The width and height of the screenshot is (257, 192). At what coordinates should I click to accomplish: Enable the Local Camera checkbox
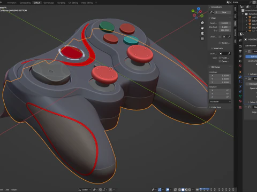(220, 37)
